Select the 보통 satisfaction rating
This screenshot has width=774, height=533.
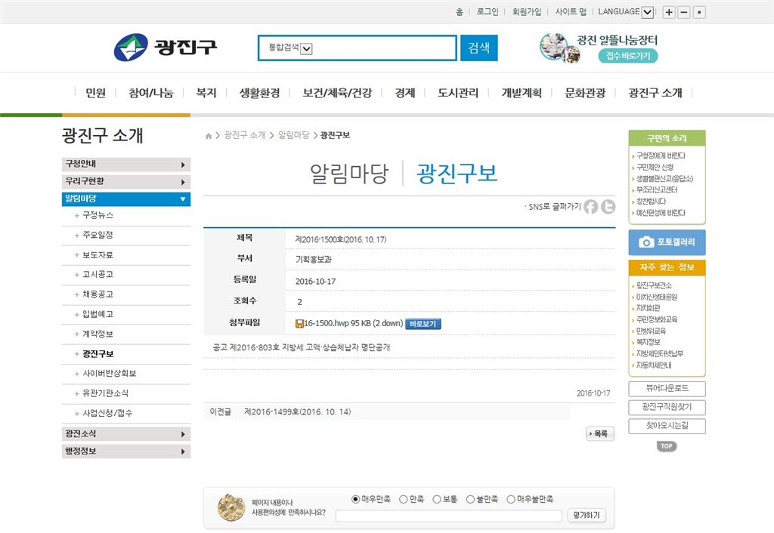pyautogui.click(x=436, y=499)
